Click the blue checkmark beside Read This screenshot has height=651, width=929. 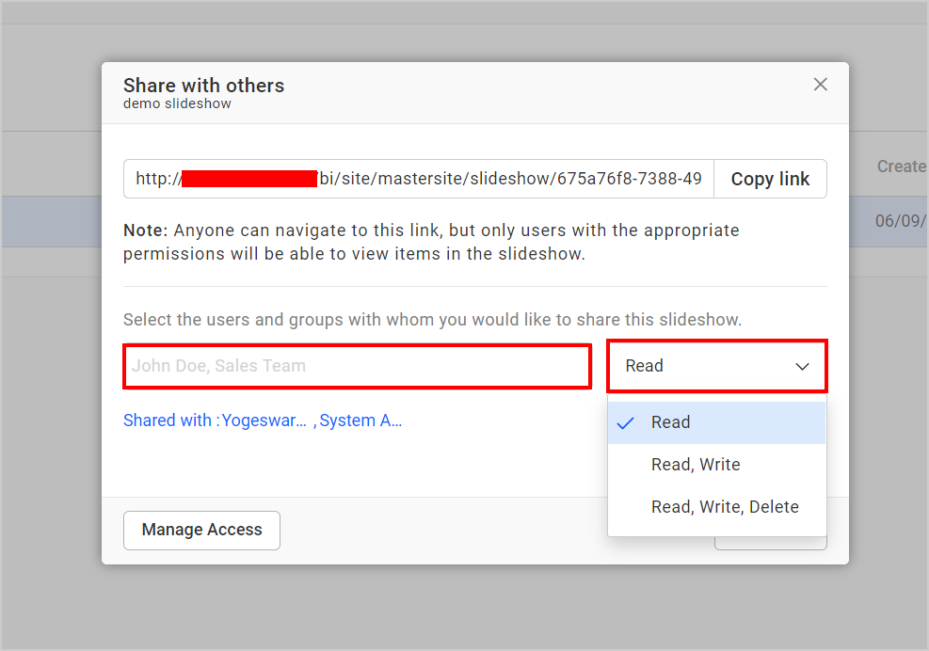point(625,423)
